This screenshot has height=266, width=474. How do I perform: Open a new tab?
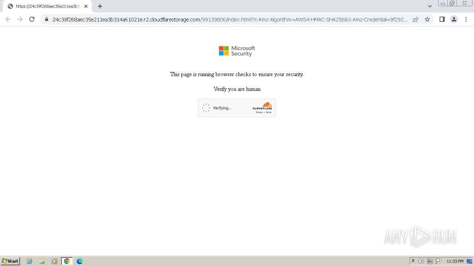[x=100, y=6]
